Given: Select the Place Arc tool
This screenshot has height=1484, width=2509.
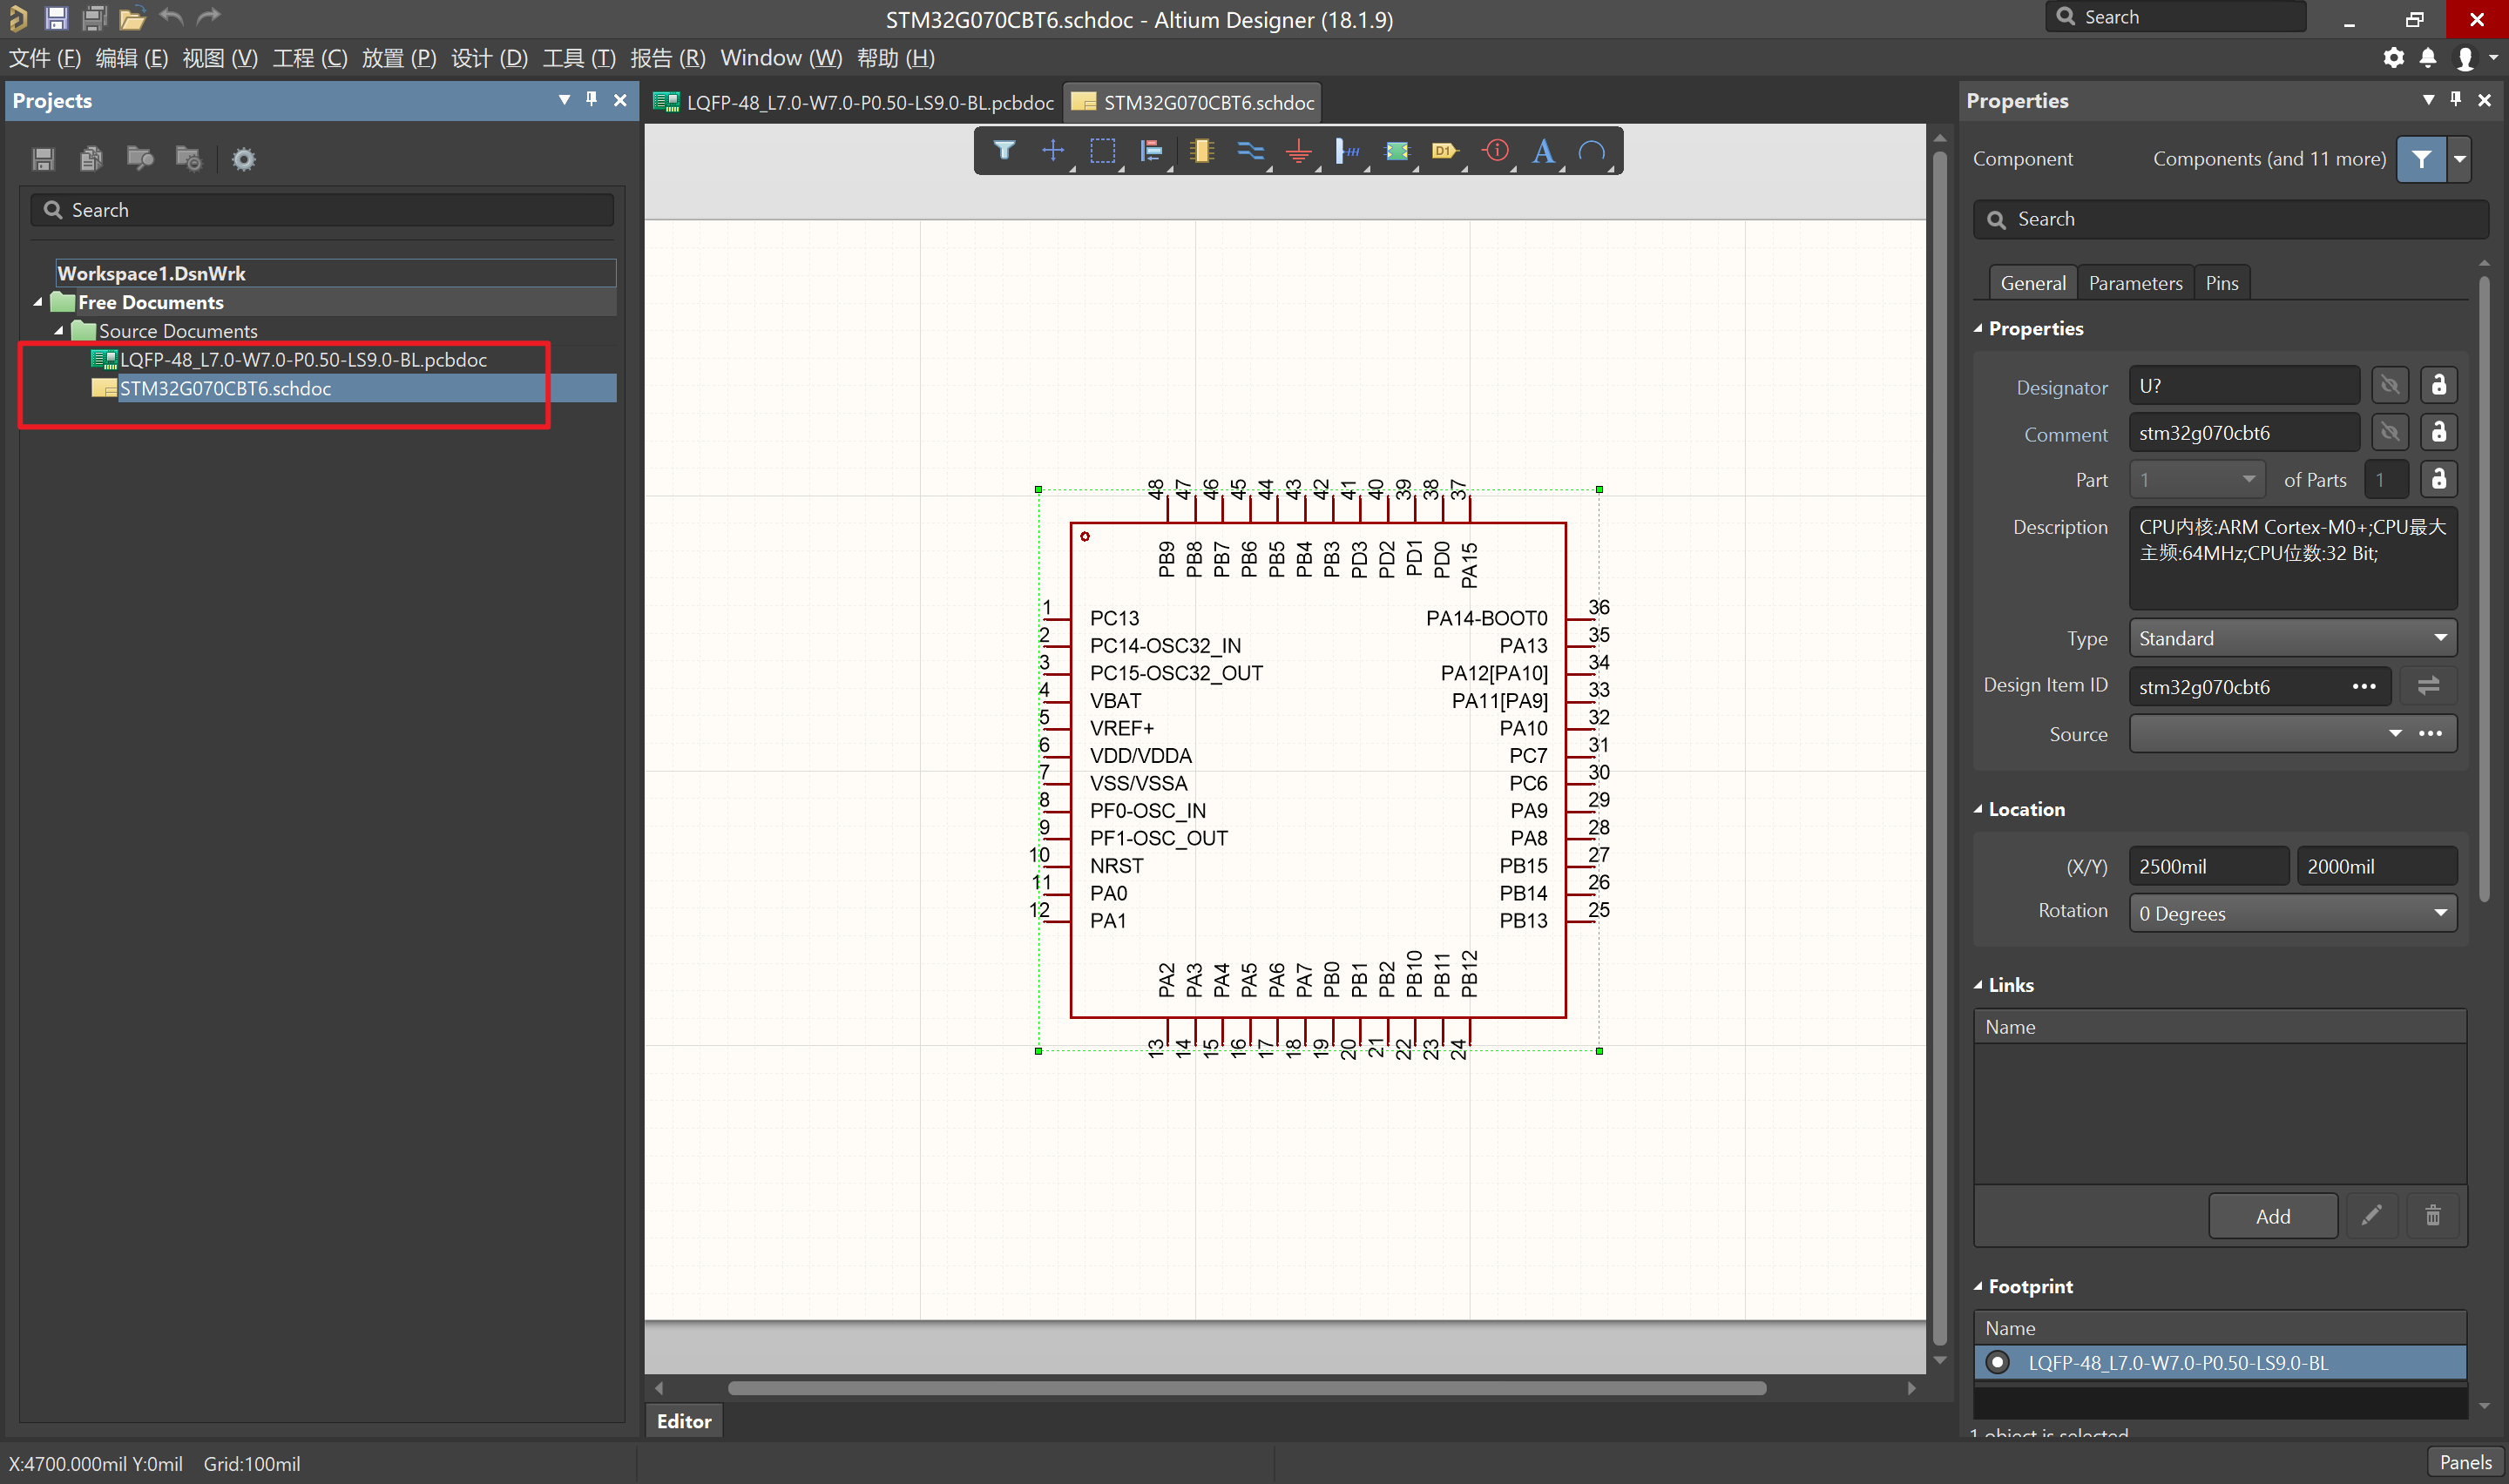Looking at the screenshot, I should (1592, 151).
